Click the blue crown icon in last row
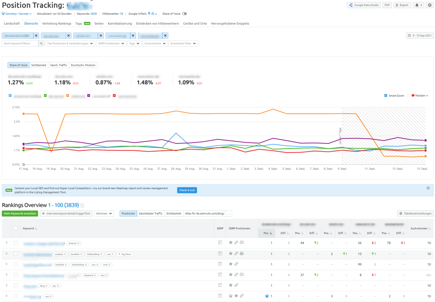The height and width of the screenshot is (302, 435). point(267,296)
